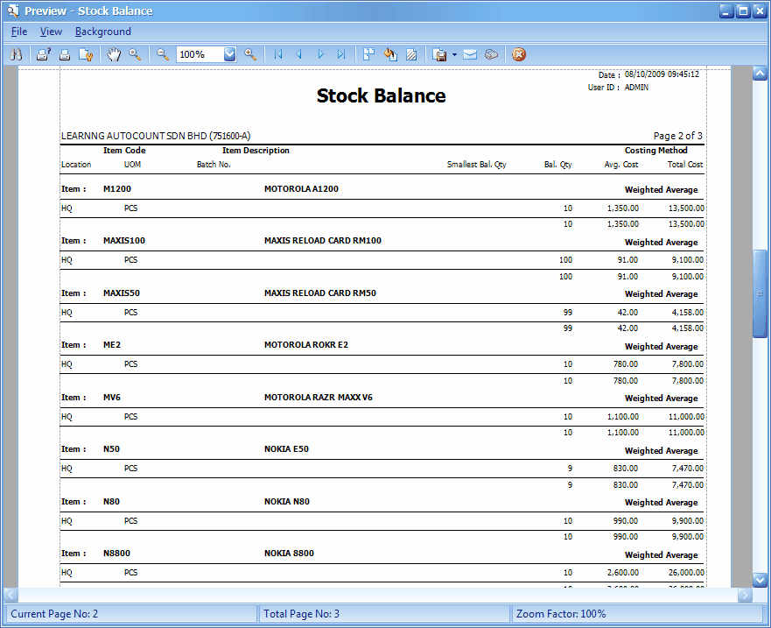Click the Stock Balance report title
This screenshot has width=771, height=628.
coord(381,95)
